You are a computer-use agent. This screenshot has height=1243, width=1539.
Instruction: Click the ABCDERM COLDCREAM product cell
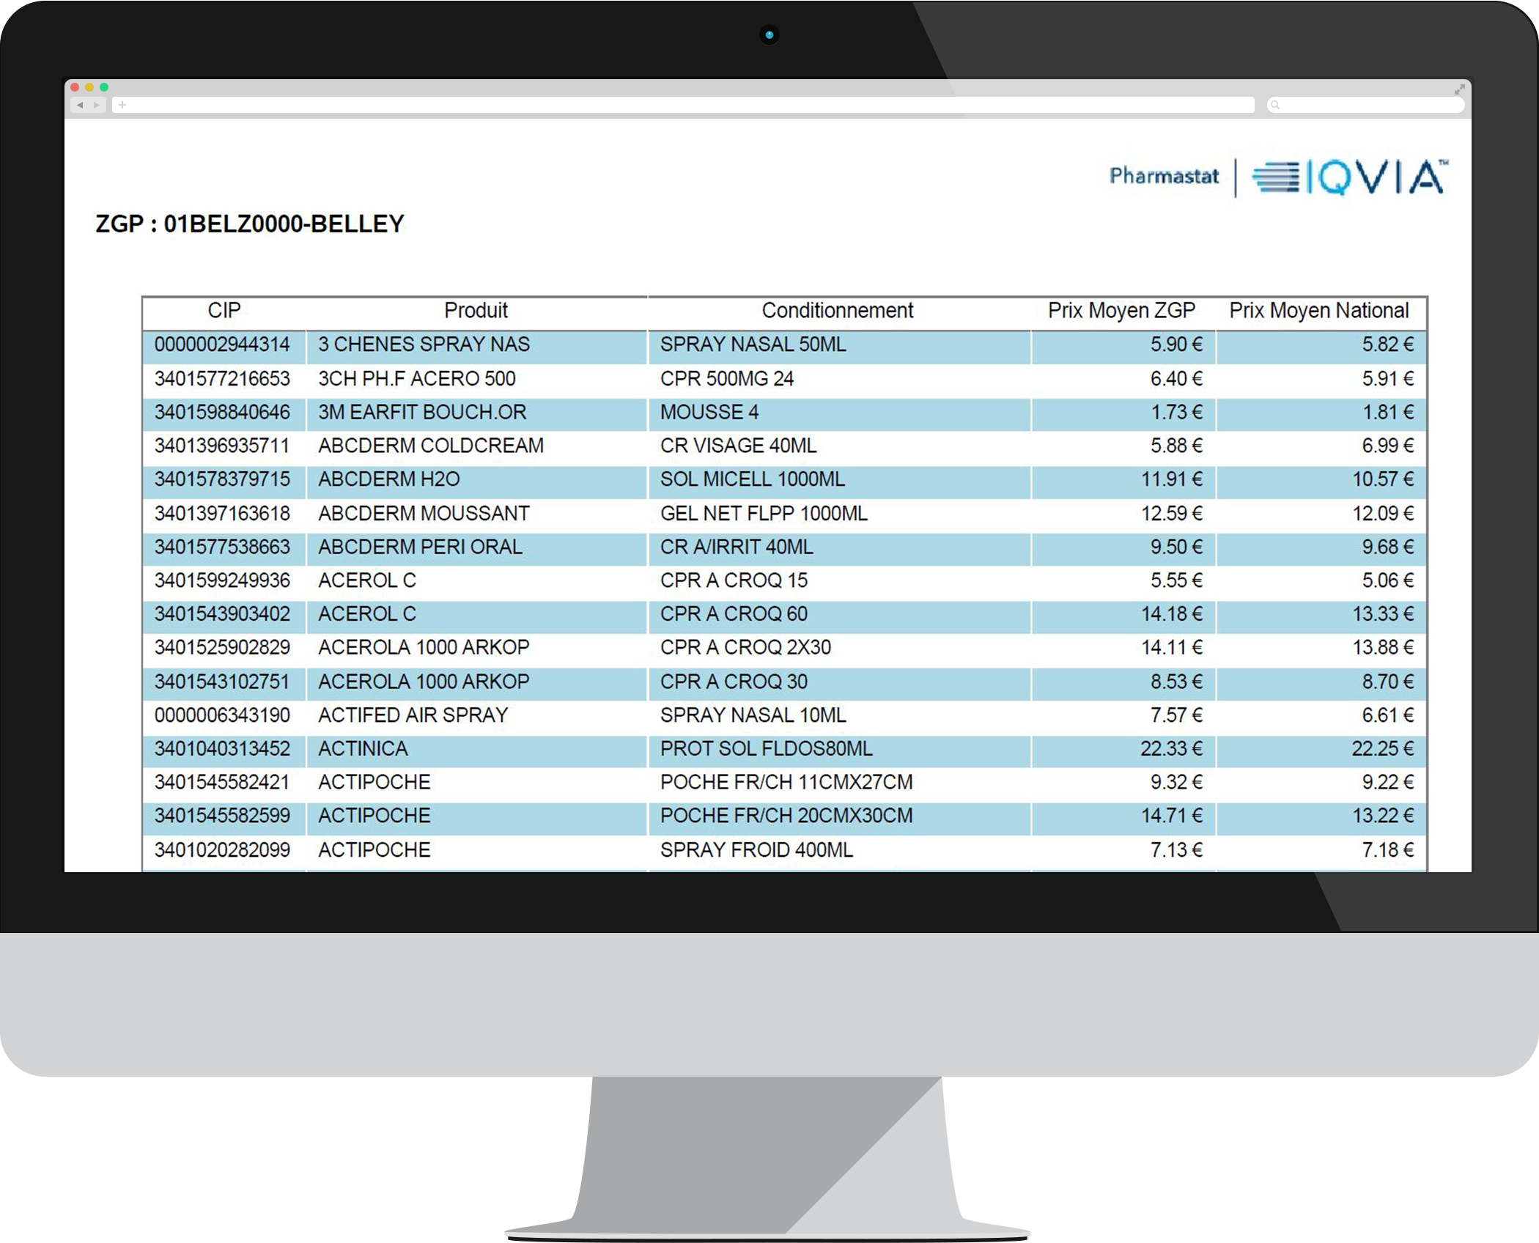click(476, 446)
